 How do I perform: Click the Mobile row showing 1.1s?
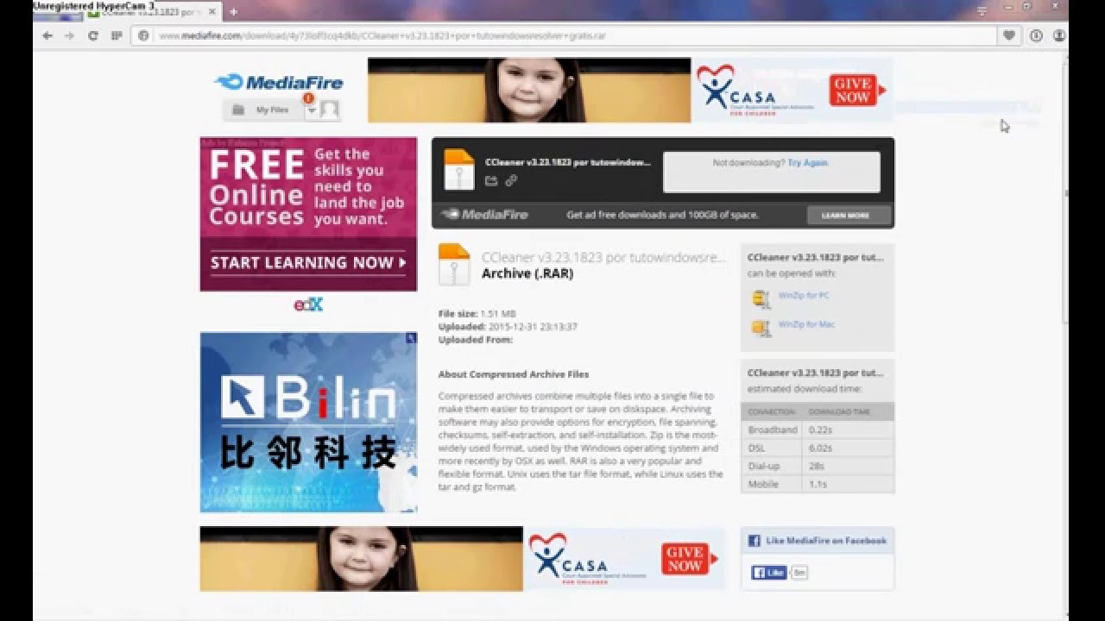(818, 484)
